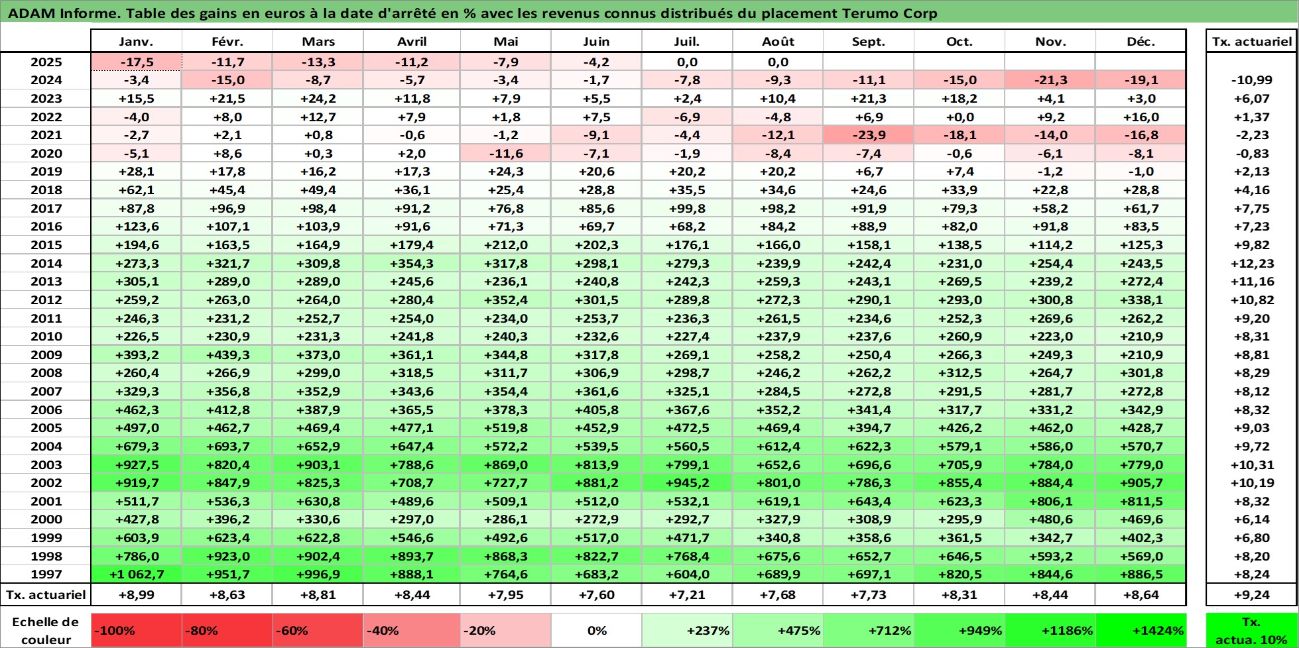Select the 'Juil.' column header
1299x648 pixels.
(687, 41)
